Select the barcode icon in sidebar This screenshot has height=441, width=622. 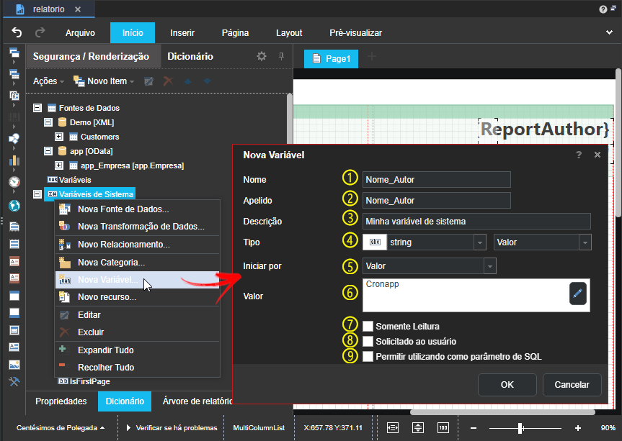(14, 117)
